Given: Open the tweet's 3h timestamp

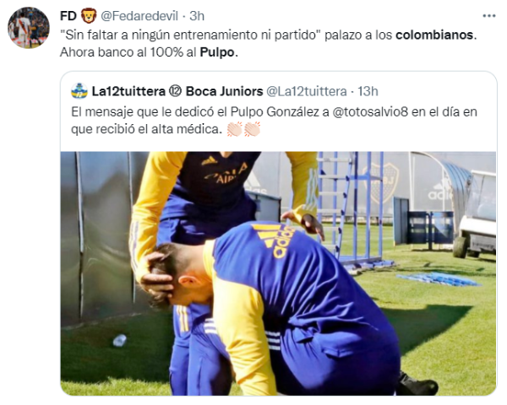Looking at the screenshot, I should point(197,16).
